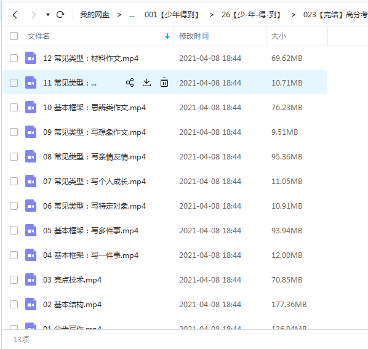Check the box for 12 常见类型：材料作文.mp4
Image resolution: width=368 pixels, height=349 pixels.
point(14,58)
